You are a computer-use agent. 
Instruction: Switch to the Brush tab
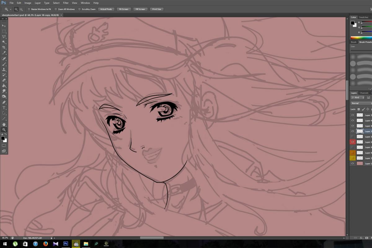pos(354,42)
